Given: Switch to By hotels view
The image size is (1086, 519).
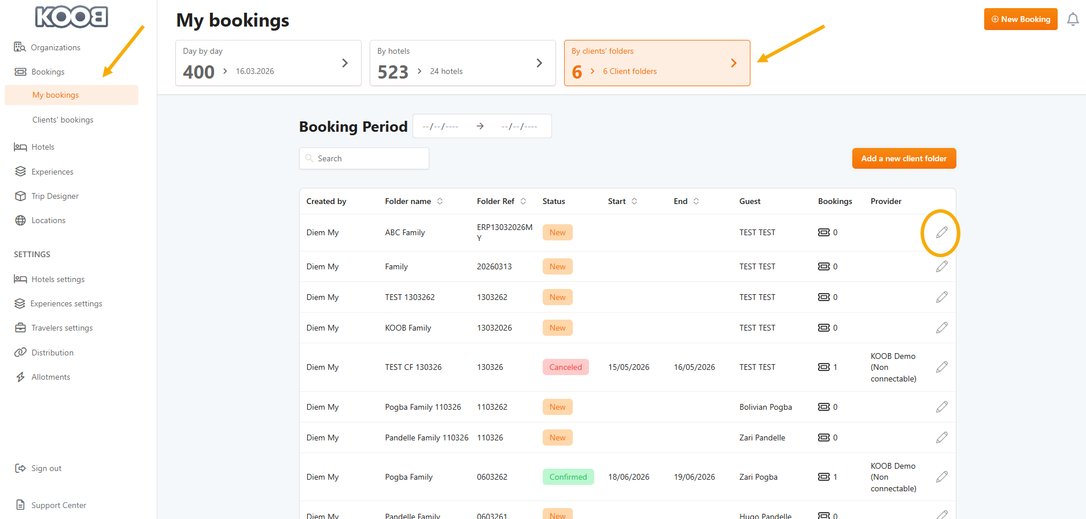Looking at the screenshot, I should pyautogui.click(x=462, y=63).
